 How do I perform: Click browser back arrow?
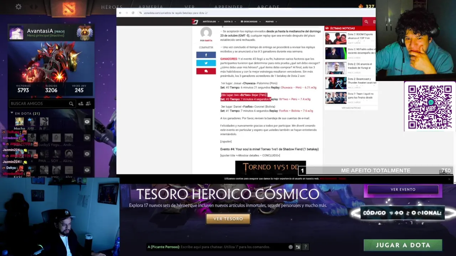click(x=120, y=13)
